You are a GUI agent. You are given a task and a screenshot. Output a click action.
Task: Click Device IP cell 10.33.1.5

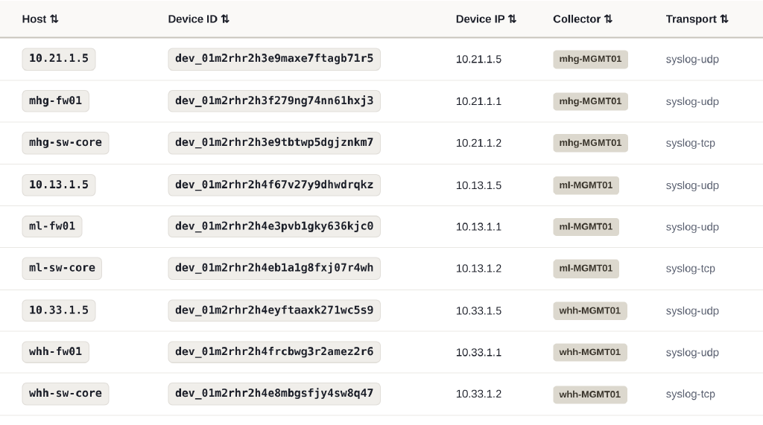[x=478, y=310]
